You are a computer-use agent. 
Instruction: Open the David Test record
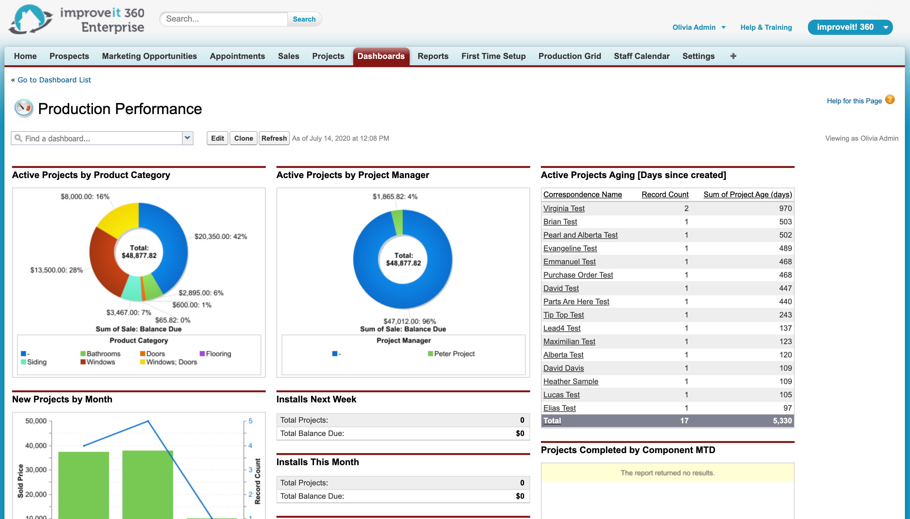(x=561, y=288)
